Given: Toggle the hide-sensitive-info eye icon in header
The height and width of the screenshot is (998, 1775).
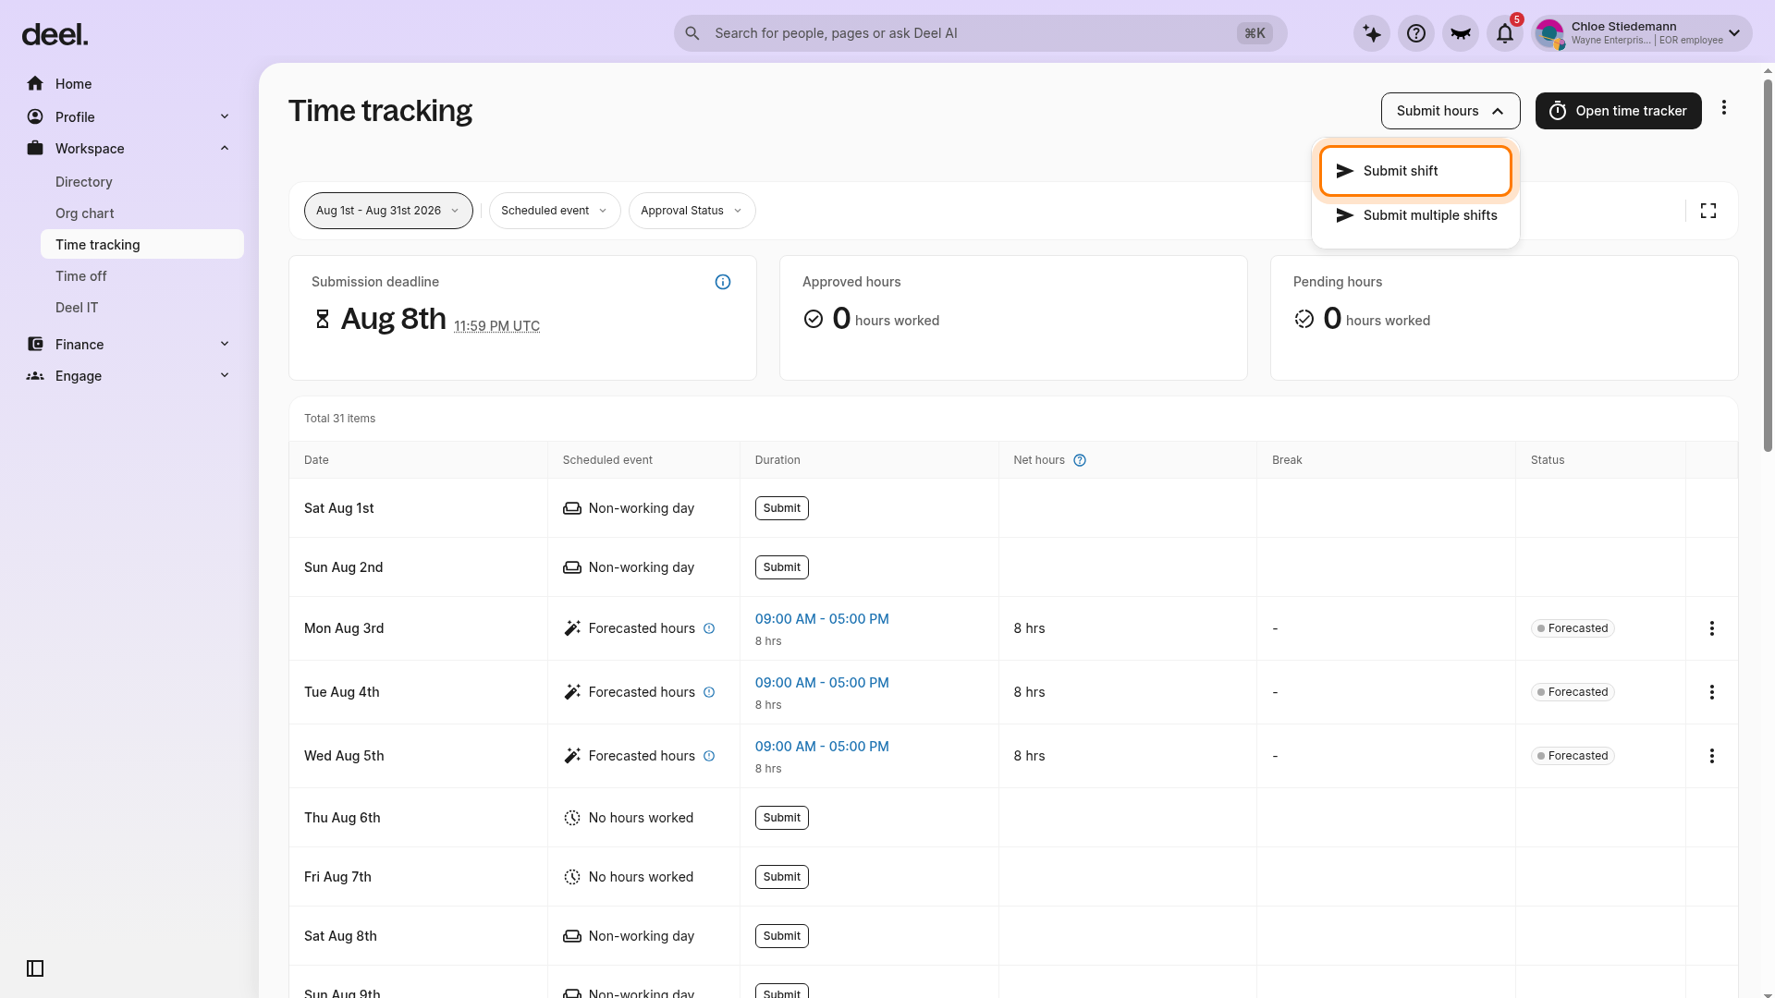Looking at the screenshot, I should [x=1461, y=34].
